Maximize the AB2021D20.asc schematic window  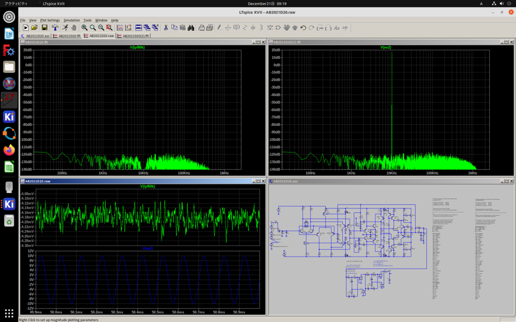tap(507, 181)
